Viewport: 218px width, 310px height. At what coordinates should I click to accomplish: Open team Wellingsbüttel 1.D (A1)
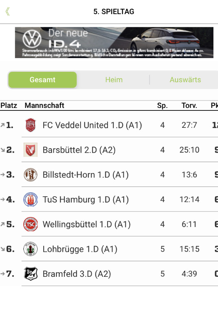86,225
